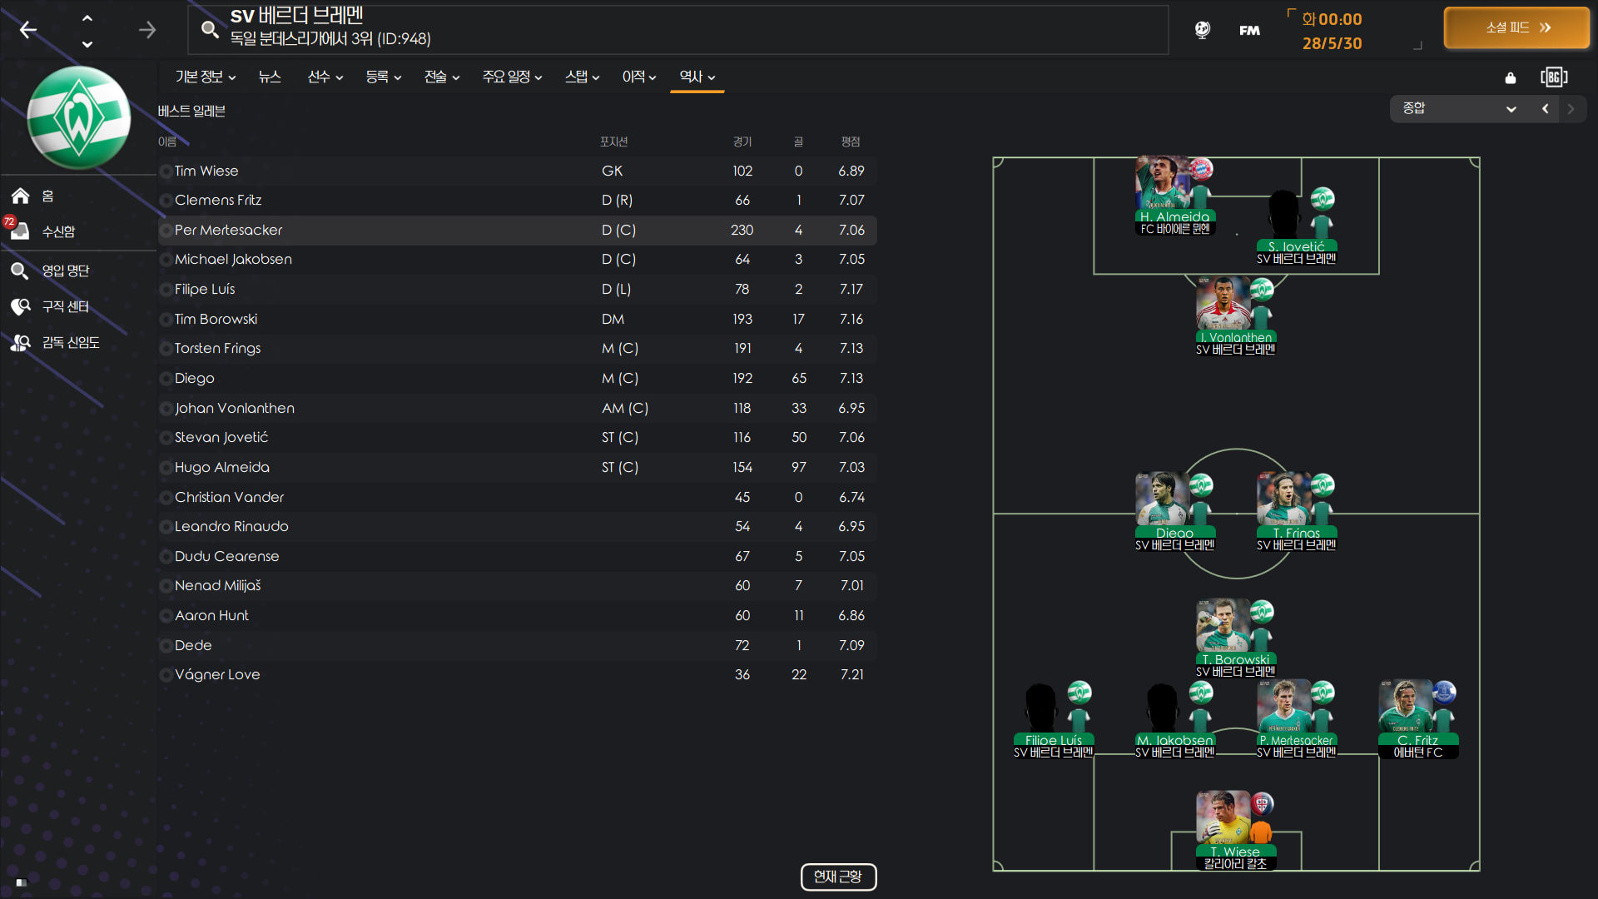Image resolution: width=1598 pixels, height=899 pixels.
Task: Click the 소셜 피드 button
Action: click(x=1516, y=27)
